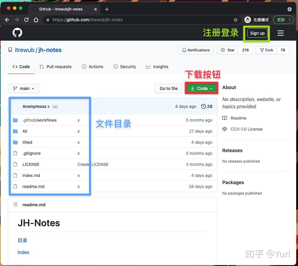Click the commit x message on the All row
The height and width of the screenshot is (266, 298).
pos(78,132)
